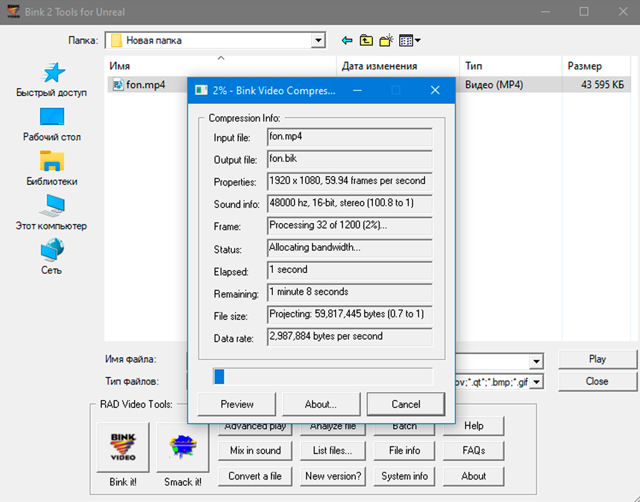The height and width of the screenshot is (502, 640).
Task: Click the Data rate value 2,987,884 bytes
Action: click(x=350, y=337)
